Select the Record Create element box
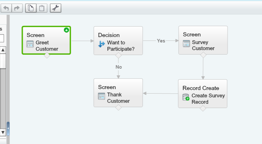 pos(203,94)
